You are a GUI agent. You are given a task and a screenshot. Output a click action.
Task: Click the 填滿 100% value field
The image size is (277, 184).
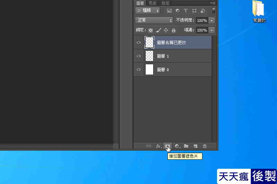(x=202, y=30)
